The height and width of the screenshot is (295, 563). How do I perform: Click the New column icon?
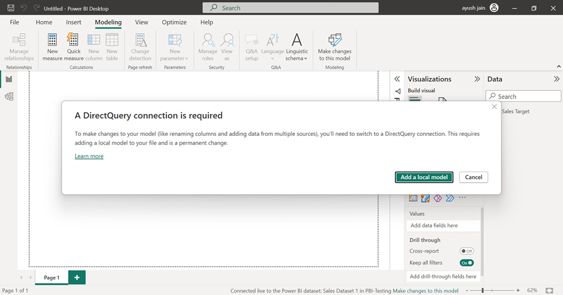(94, 47)
